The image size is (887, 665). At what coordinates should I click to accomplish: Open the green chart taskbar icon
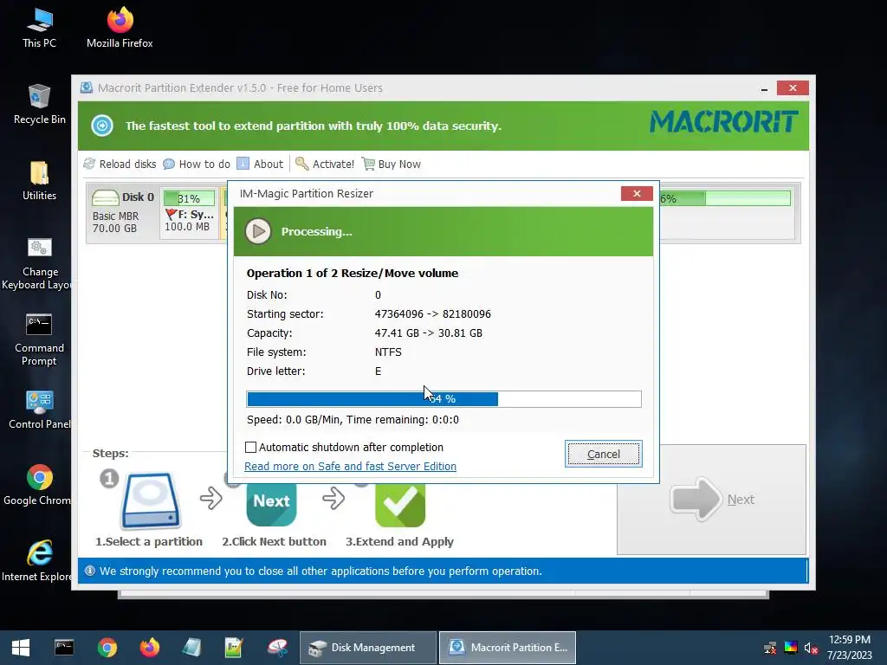coord(234,648)
